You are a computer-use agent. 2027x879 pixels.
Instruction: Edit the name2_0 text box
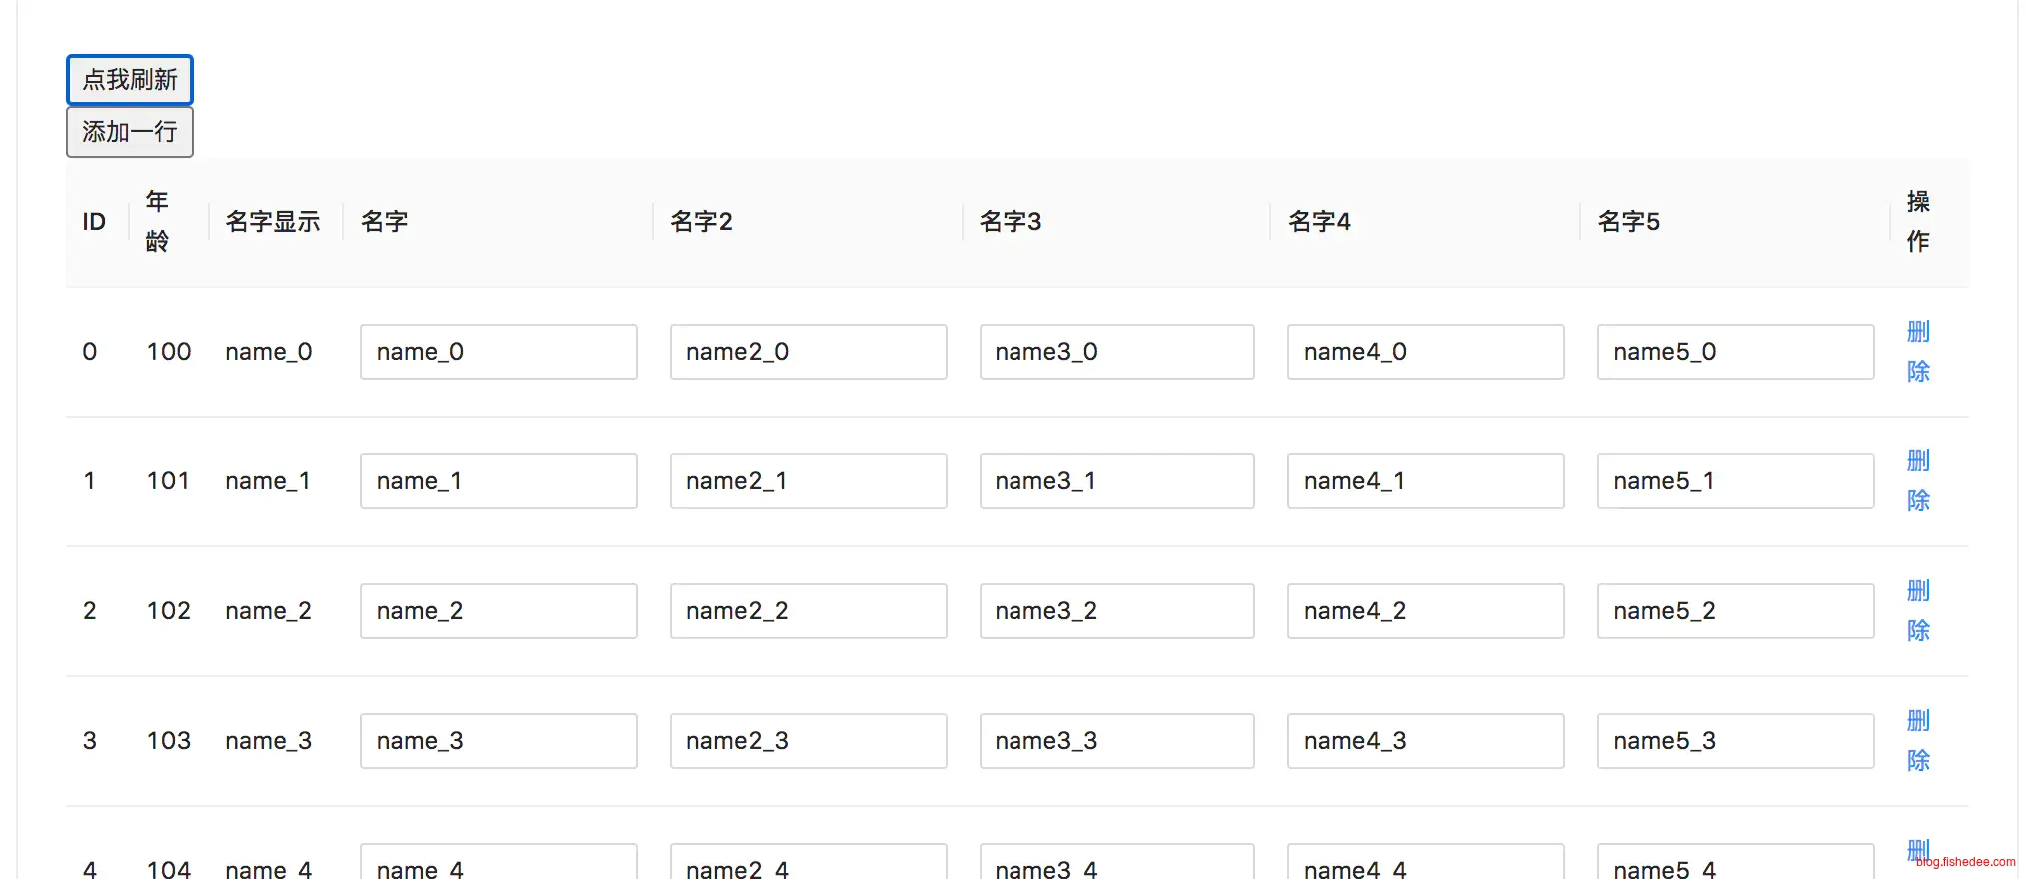(x=808, y=352)
